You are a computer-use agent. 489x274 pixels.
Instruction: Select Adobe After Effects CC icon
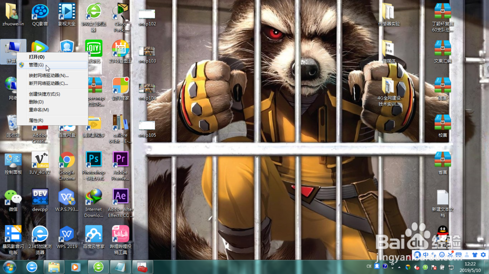(x=120, y=203)
